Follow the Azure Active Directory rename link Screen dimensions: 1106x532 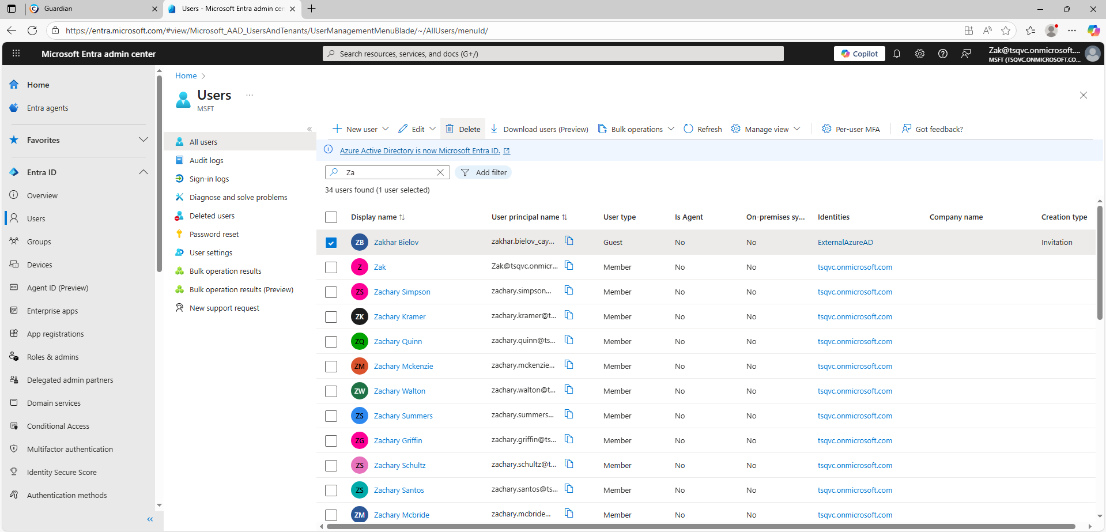(x=420, y=150)
